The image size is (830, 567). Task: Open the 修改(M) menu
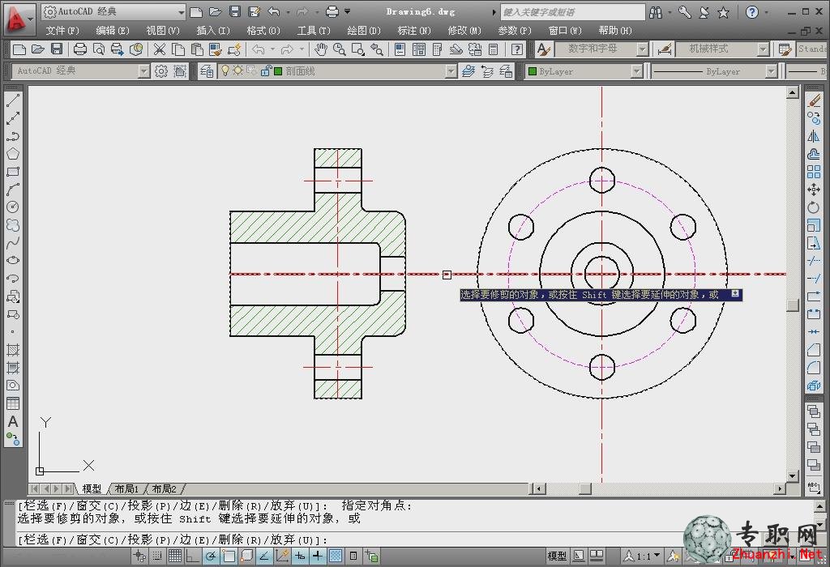pos(464,31)
